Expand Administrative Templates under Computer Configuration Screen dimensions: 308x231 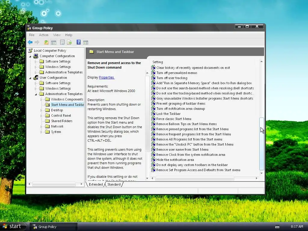click(35, 72)
